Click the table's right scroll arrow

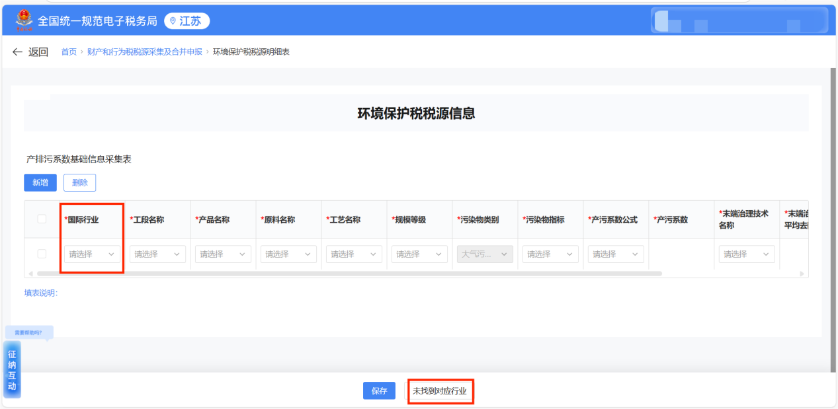802,273
